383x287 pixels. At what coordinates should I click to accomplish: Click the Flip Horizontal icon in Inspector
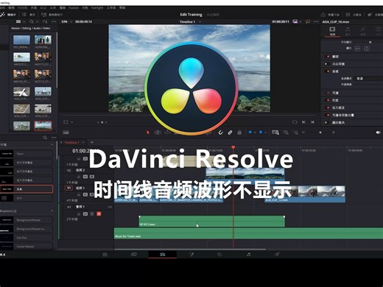point(357,49)
